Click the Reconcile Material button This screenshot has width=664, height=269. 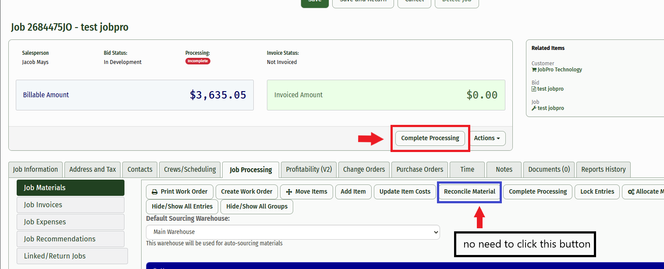(469, 192)
